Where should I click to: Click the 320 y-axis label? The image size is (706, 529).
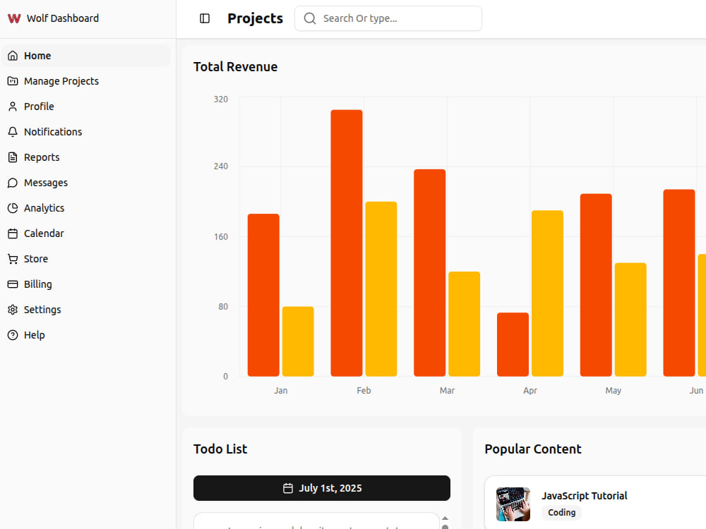[x=220, y=99]
